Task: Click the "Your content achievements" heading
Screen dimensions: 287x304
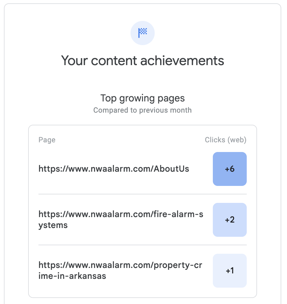Action: tap(143, 61)
